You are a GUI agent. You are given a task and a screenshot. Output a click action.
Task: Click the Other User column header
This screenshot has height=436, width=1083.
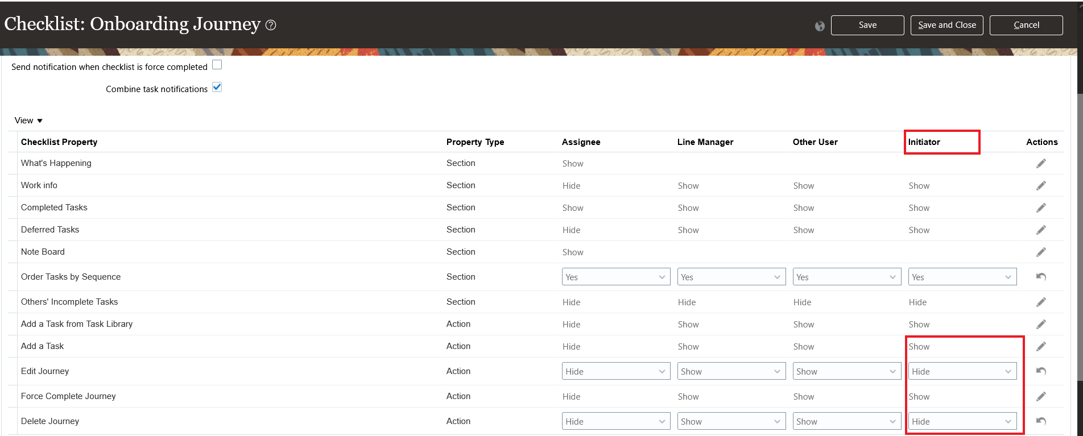click(815, 142)
